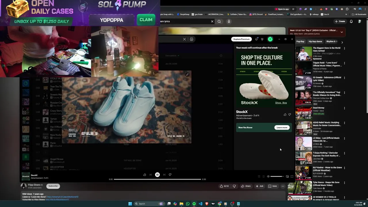
Task: Open BLP Kosher Water to the Grave video
Action: 327,169
